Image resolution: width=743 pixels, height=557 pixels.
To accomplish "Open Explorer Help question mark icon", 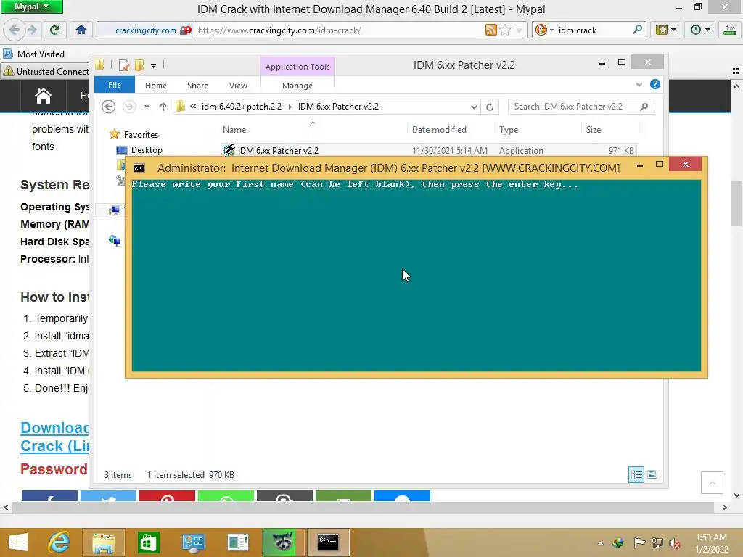I will 655,84.
